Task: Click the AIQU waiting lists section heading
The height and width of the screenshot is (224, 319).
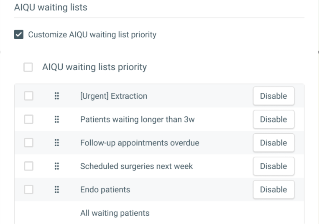Action: [x=51, y=8]
